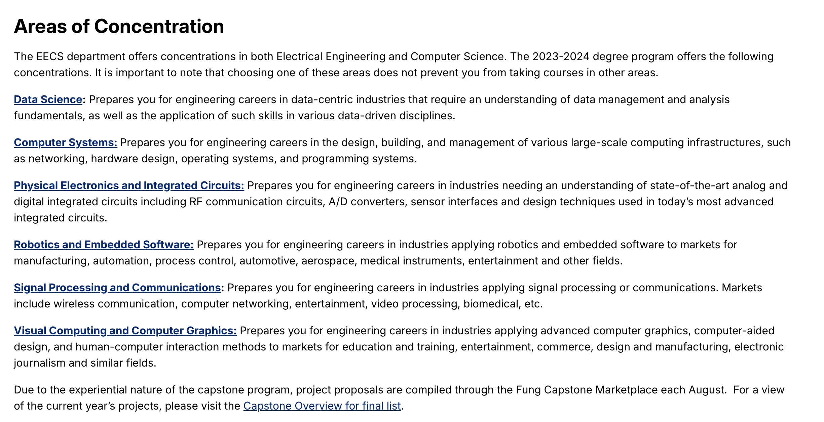
Task: Click the sentence about the Fung Capstone Marketplace
Action: [370, 390]
